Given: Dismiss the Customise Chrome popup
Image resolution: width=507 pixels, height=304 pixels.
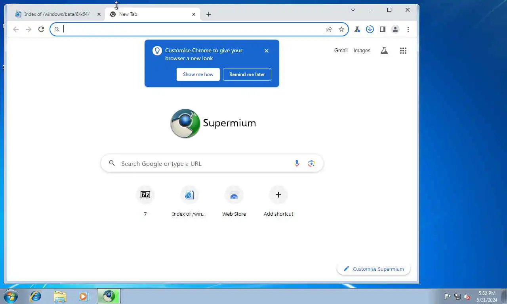Looking at the screenshot, I should (x=267, y=51).
